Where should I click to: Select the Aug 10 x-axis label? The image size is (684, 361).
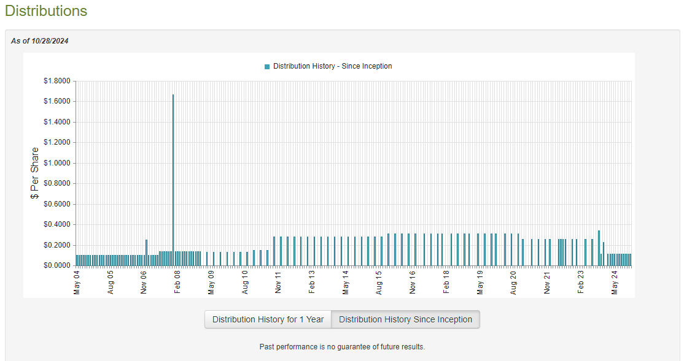pyautogui.click(x=245, y=283)
